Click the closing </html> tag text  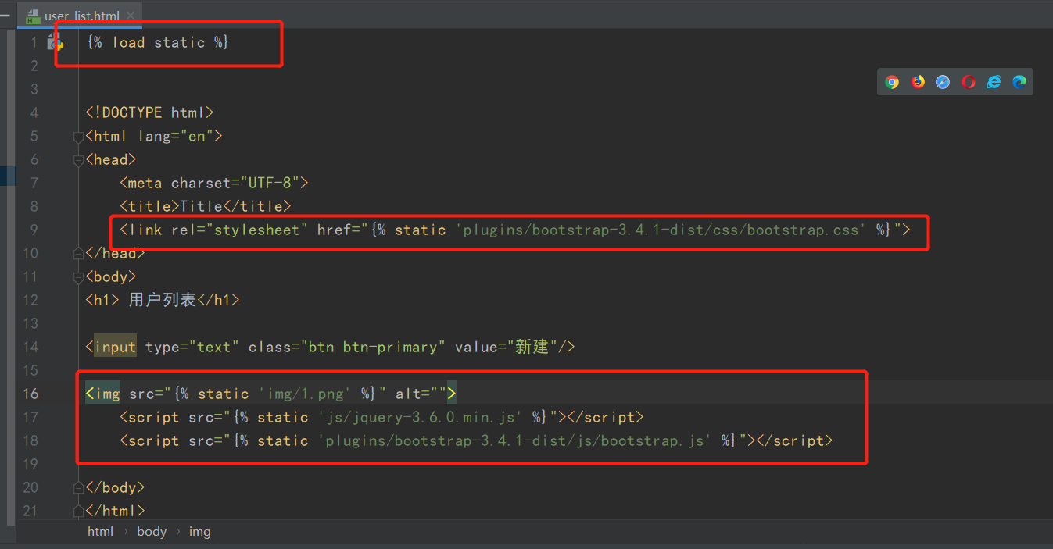115,511
